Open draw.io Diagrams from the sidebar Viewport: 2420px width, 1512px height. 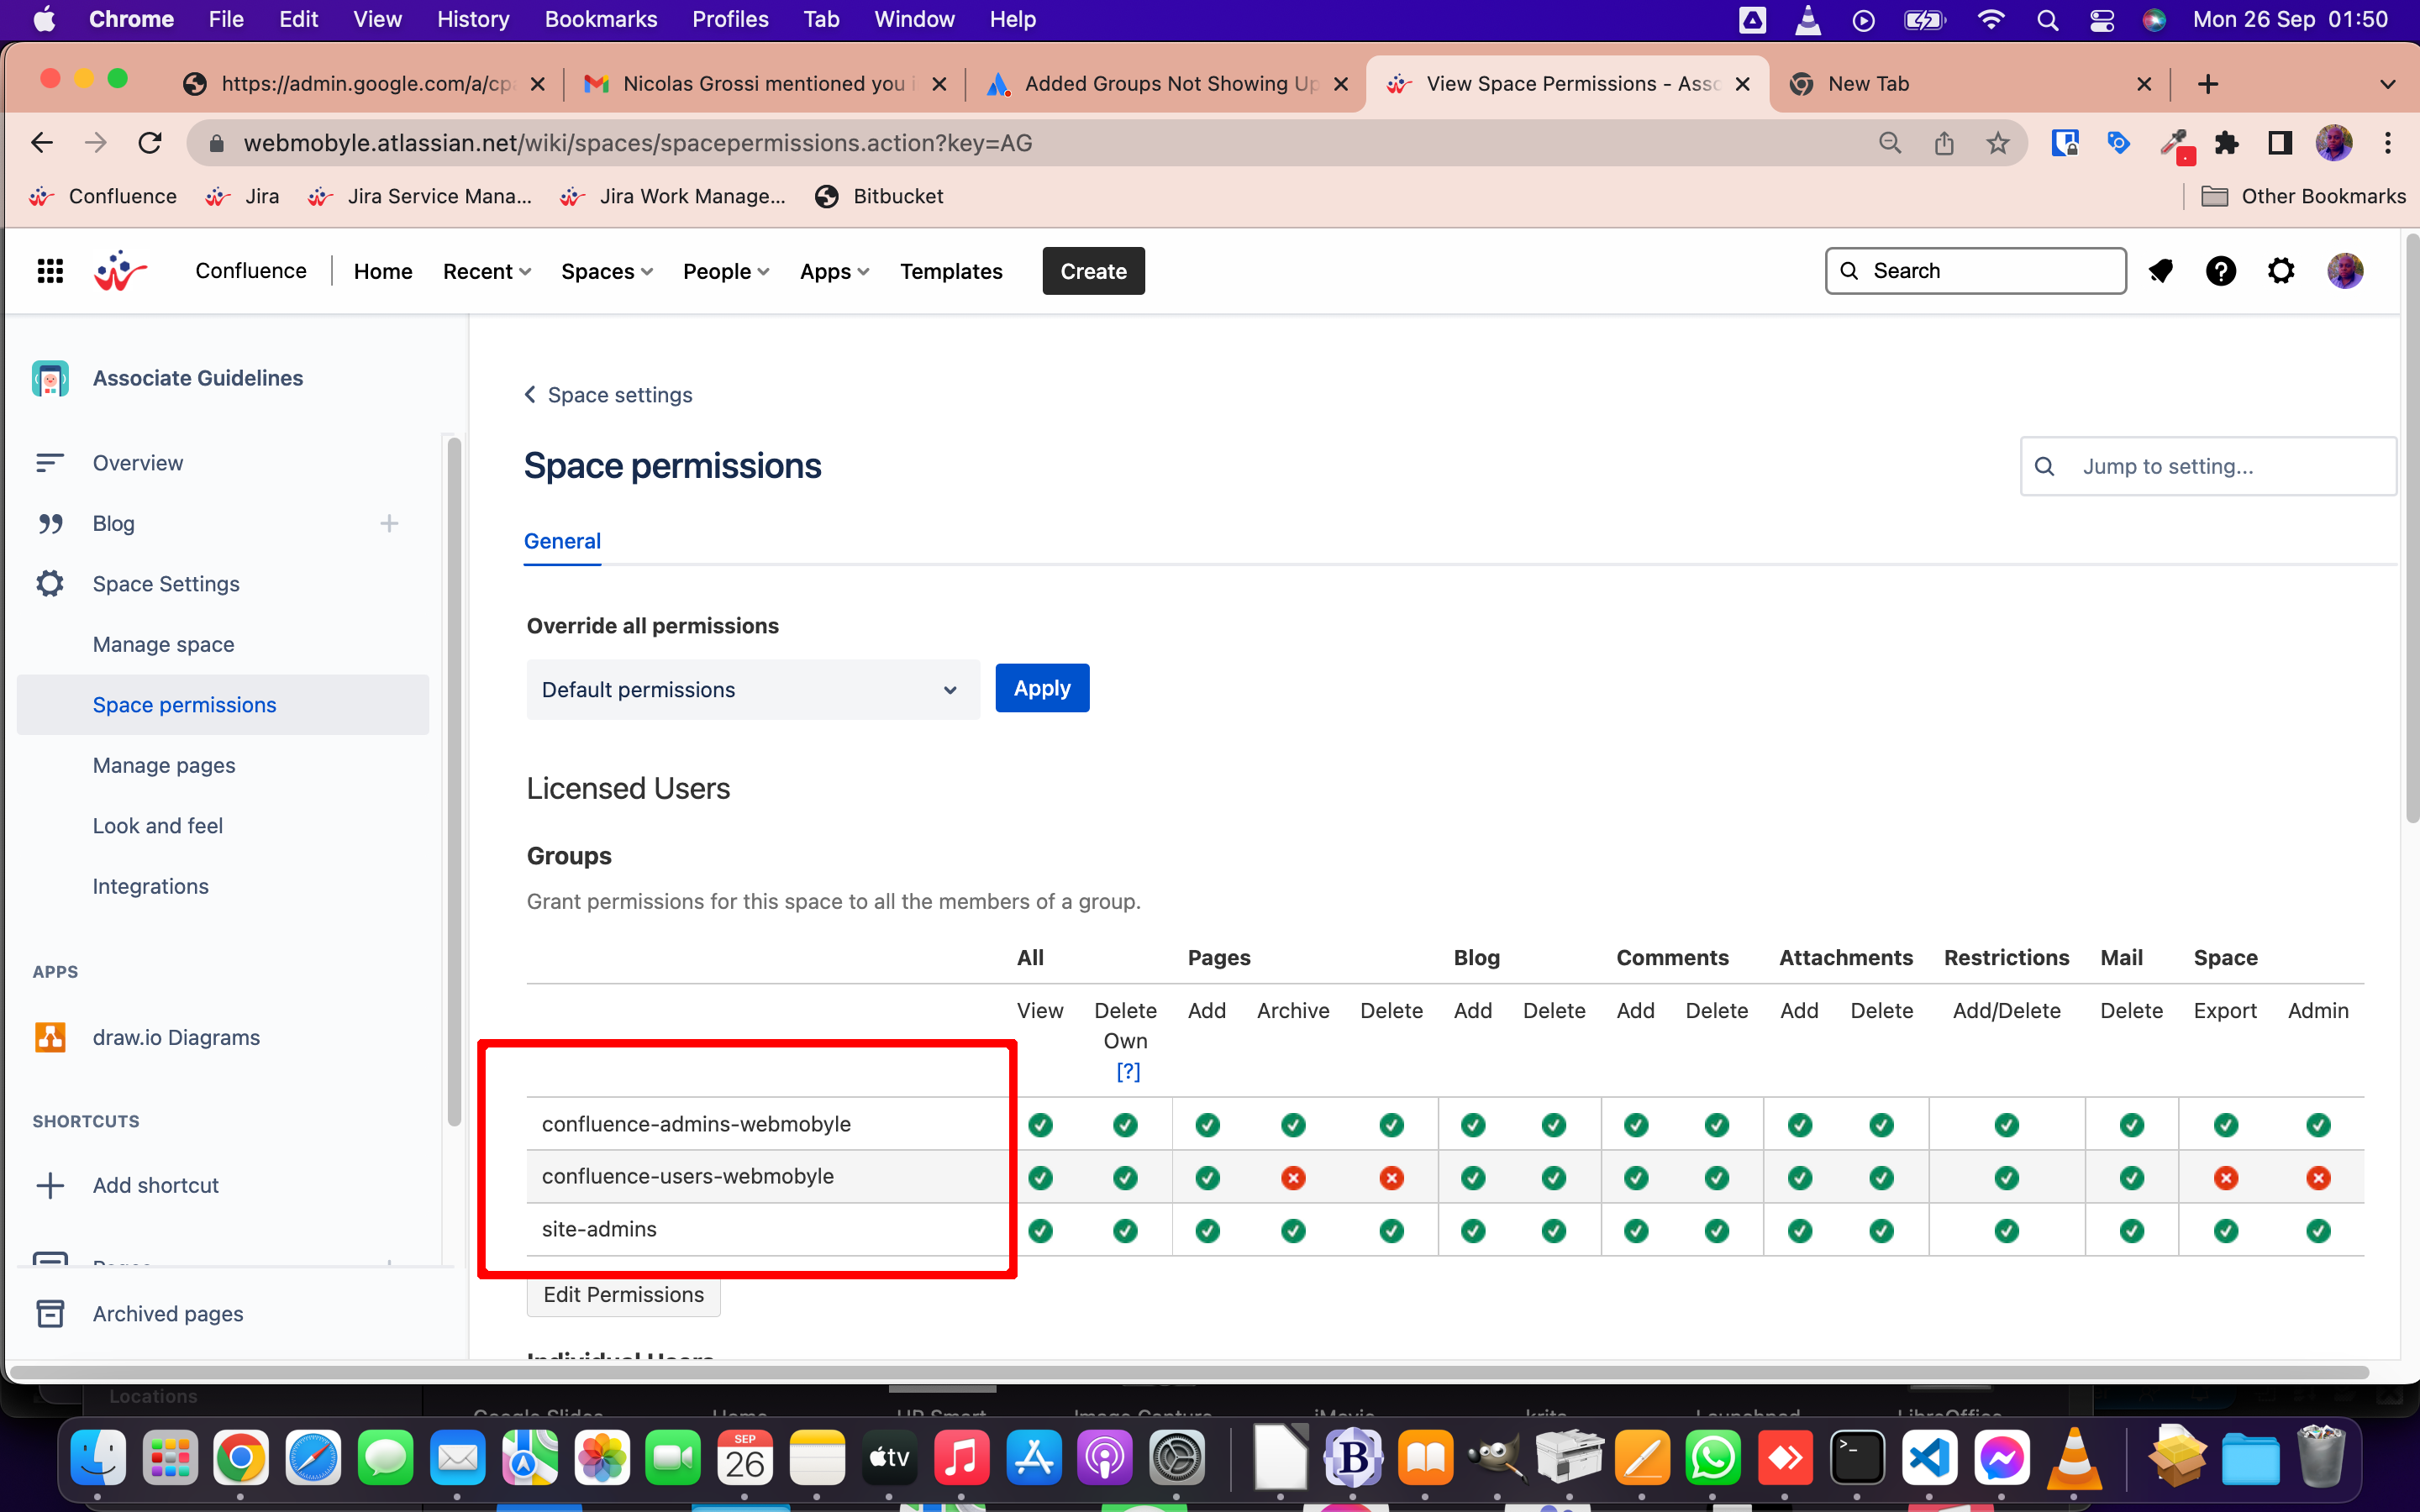(176, 1037)
